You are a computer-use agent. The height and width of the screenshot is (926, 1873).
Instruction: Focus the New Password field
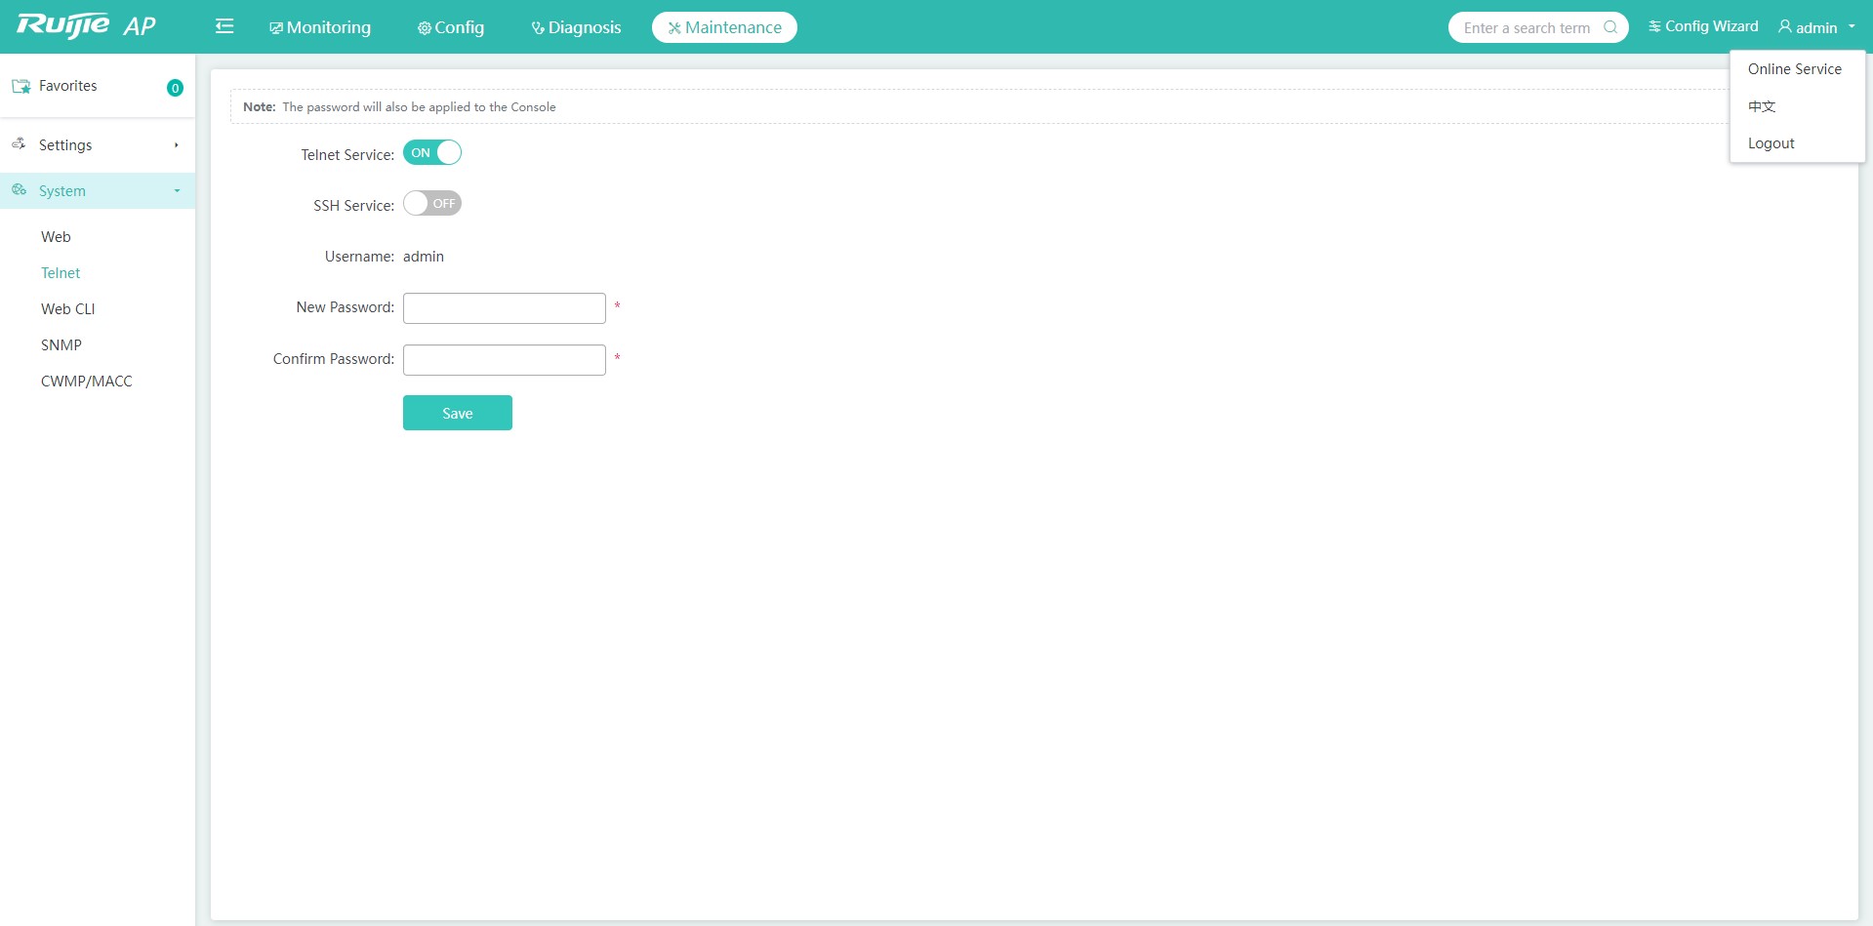[x=505, y=308]
